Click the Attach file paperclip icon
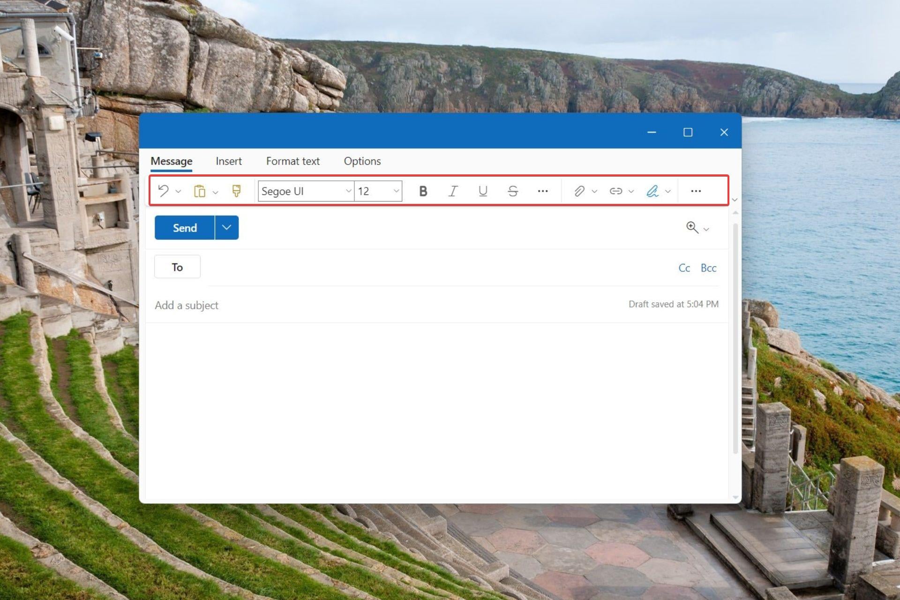 click(x=579, y=191)
